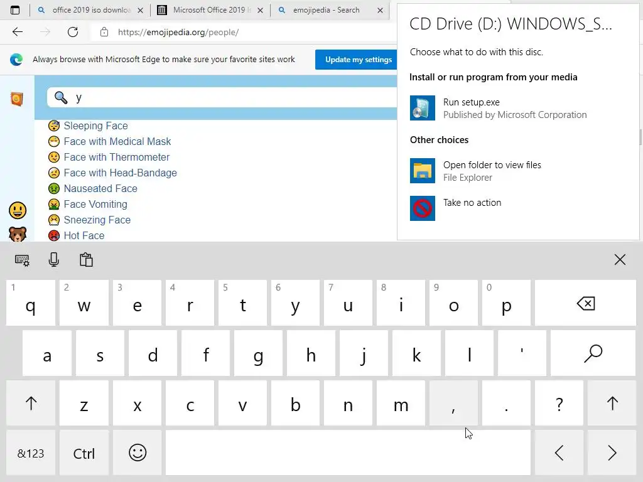Open Face with Medical Mask link
This screenshot has width=643, height=482.
tap(117, 141)
